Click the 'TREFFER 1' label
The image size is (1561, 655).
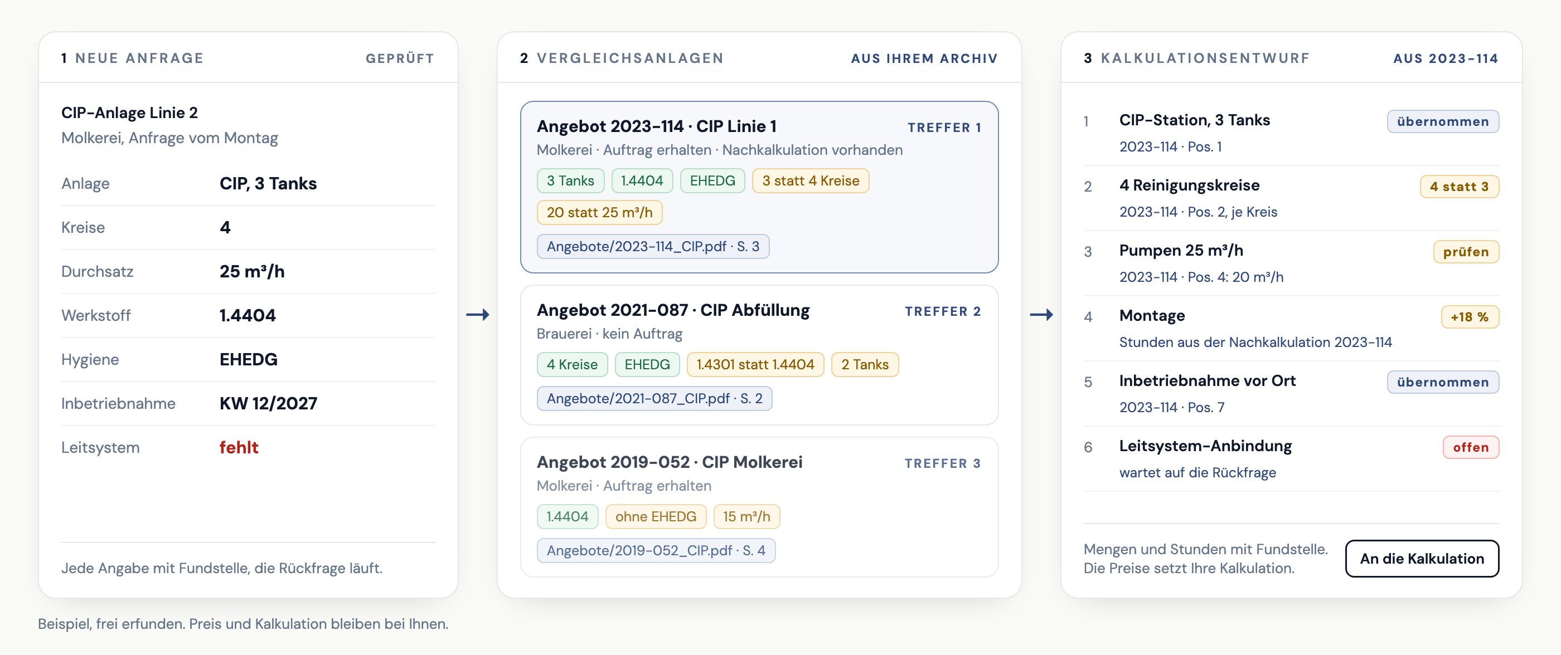(x=944, y=127)
